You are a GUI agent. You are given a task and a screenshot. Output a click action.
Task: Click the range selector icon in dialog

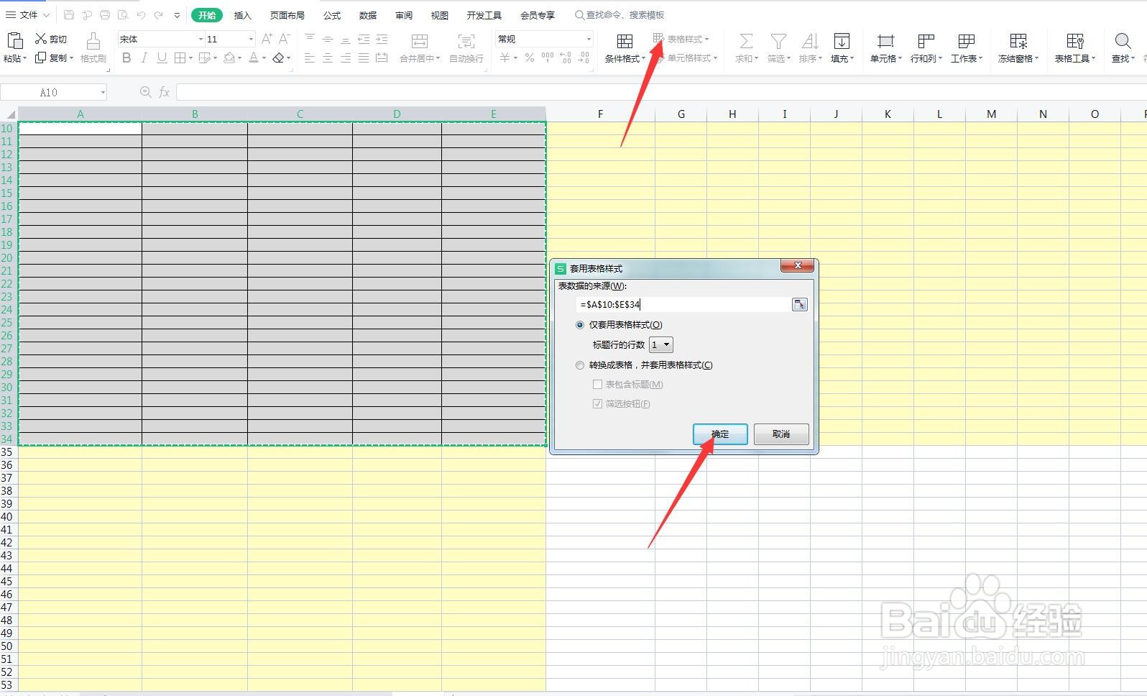(x=799, y=305)
